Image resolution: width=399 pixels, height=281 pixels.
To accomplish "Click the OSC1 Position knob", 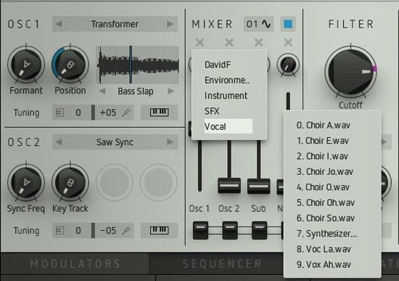I will (70, 65).
